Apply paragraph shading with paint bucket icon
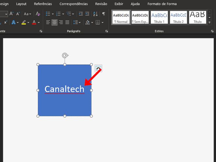This screenshot has height=162, width=216. click(x=87, y=22)
